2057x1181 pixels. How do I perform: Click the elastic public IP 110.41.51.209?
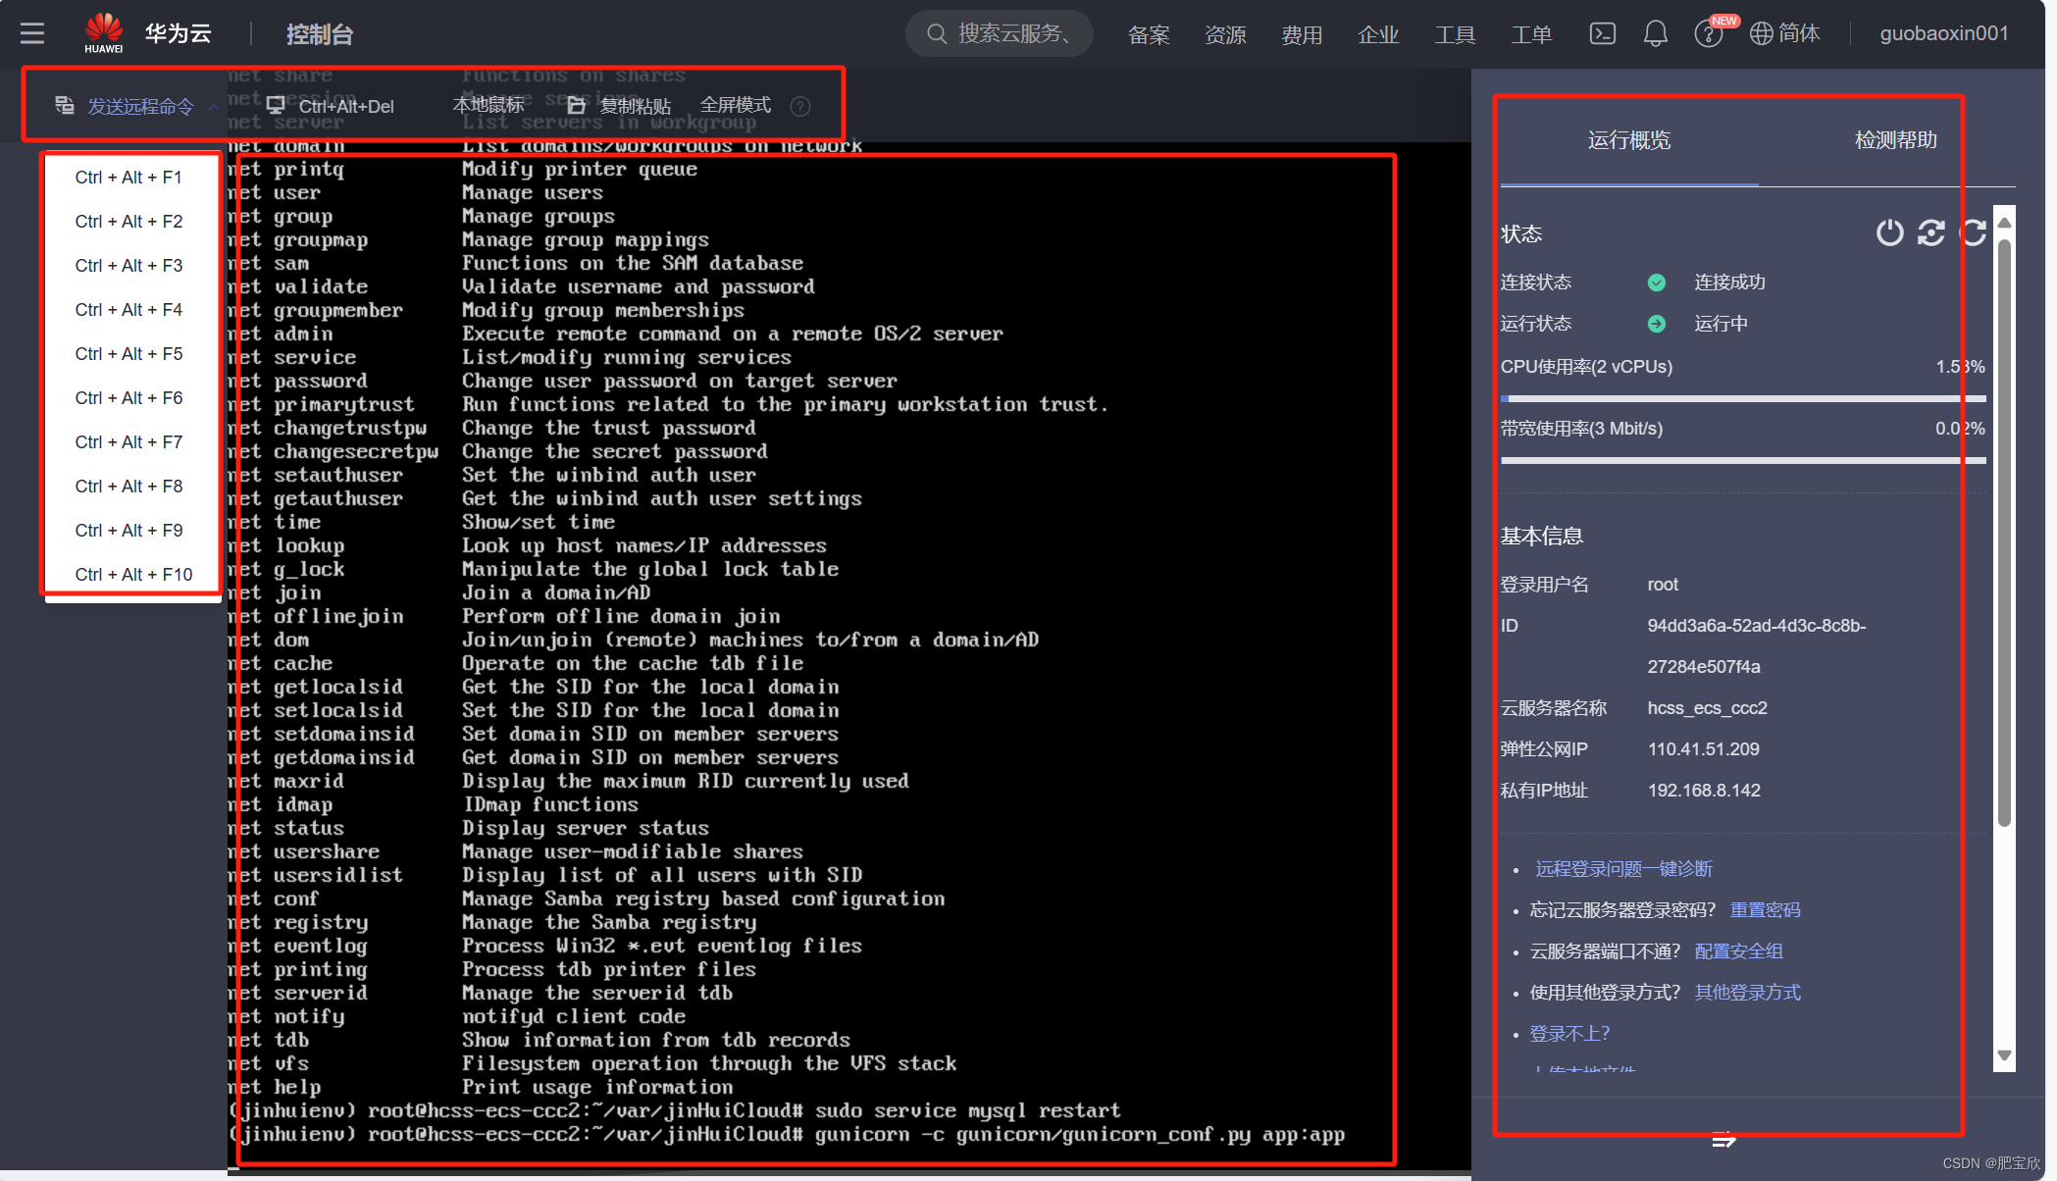[x=1703, y=749]
